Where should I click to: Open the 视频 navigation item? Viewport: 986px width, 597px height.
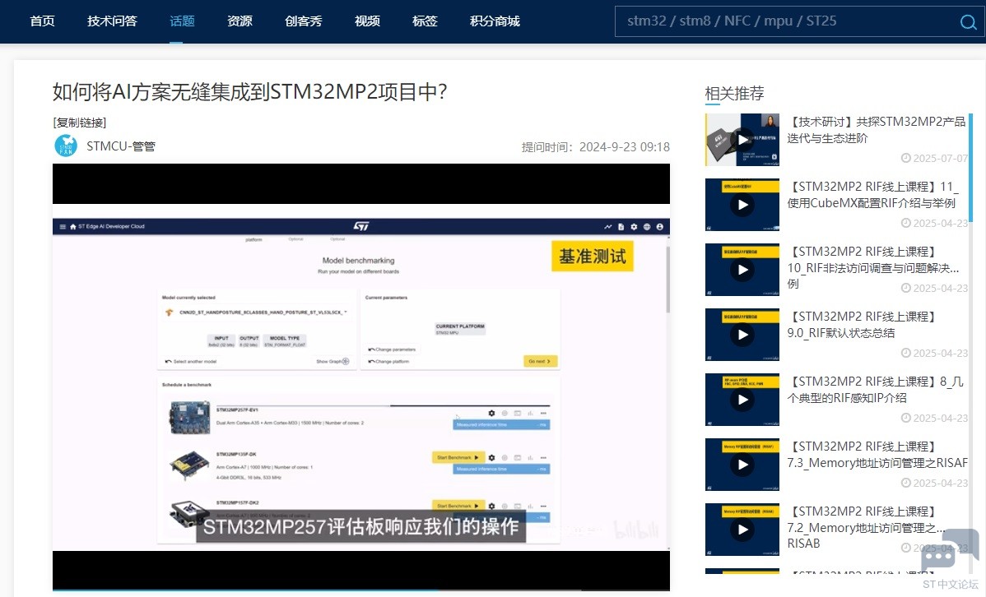367,21
